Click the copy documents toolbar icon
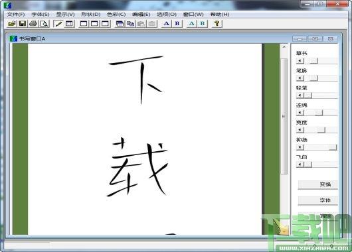 point(130,23)
